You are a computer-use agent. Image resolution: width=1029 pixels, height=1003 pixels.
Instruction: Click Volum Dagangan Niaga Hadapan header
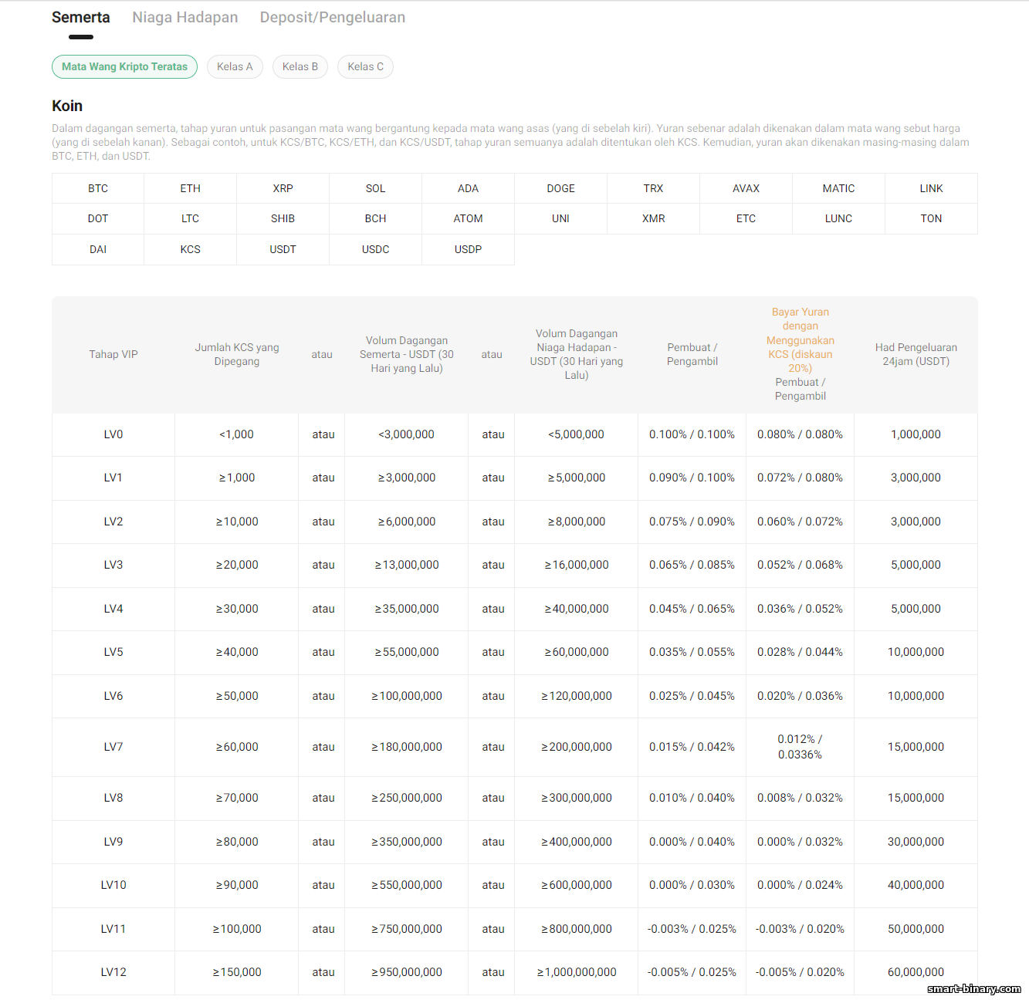tap(577, 355)
